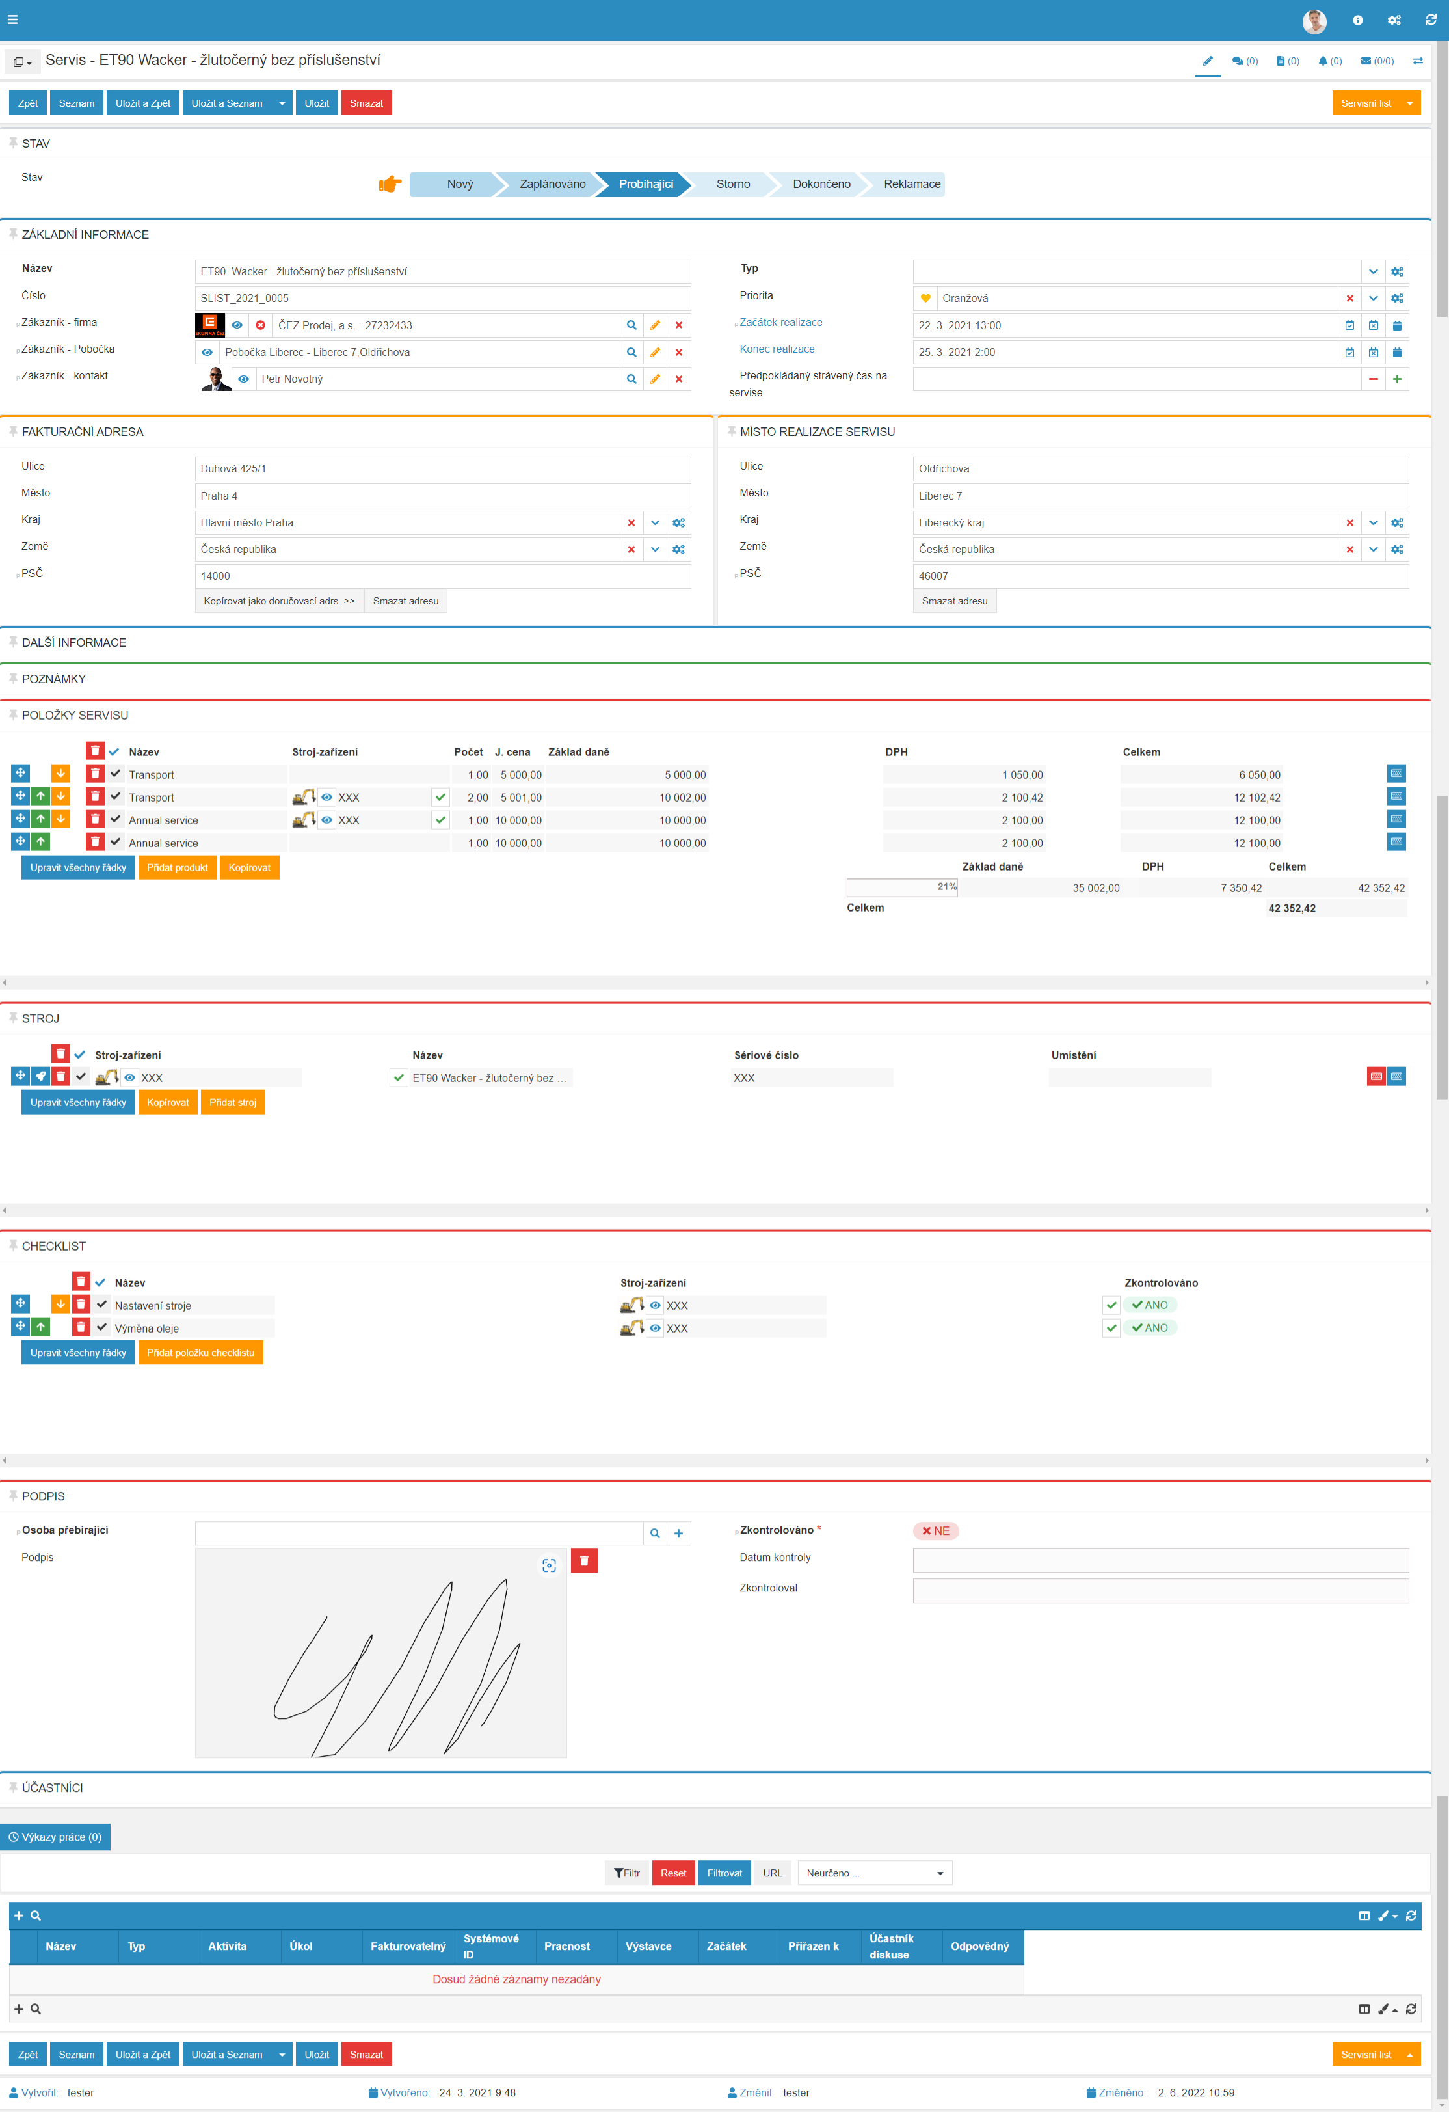Edit Petr Novotný contact with pencil icon

(655, 379)
